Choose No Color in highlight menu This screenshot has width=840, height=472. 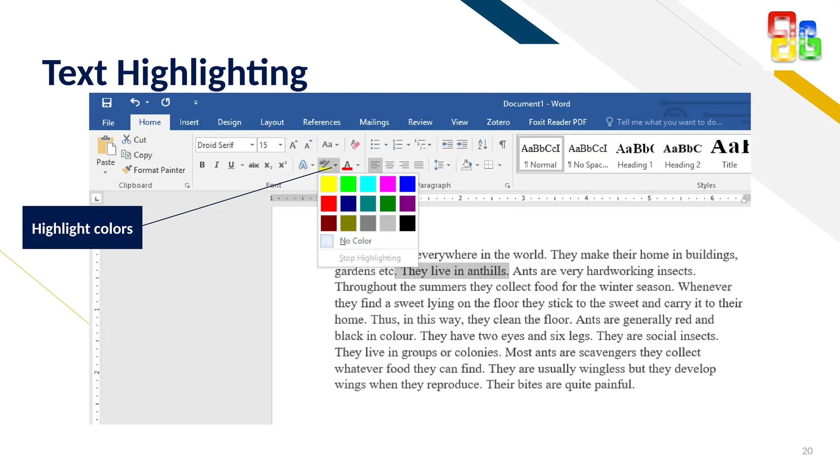[368, 241]
